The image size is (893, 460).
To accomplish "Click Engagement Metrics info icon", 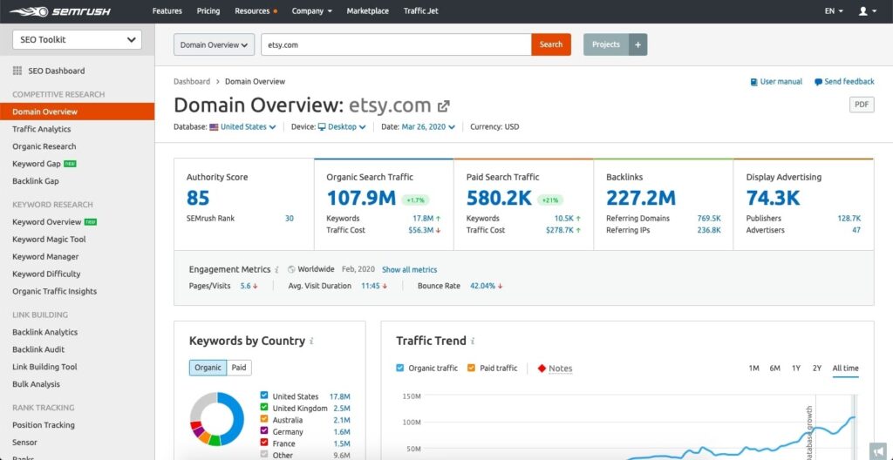I will point(276,270).
